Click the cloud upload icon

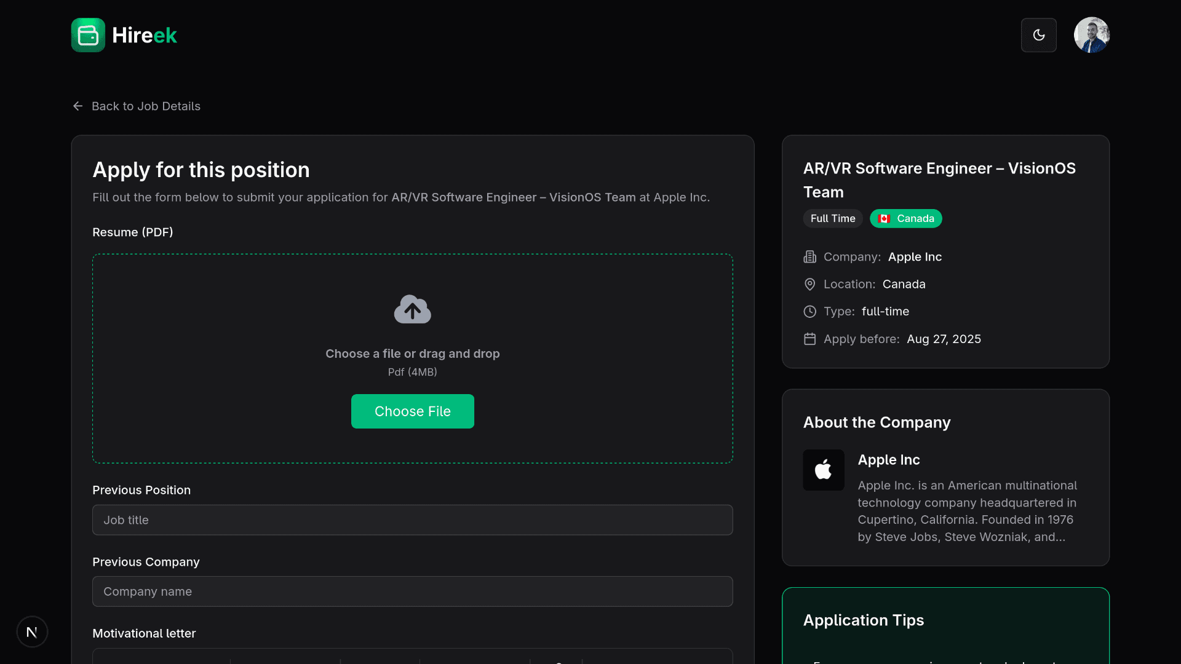413,309
